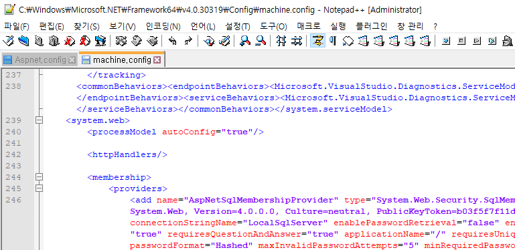Open the 인코딩(N) menu
The width and height of the screenshot is (515, 250).
163,27
